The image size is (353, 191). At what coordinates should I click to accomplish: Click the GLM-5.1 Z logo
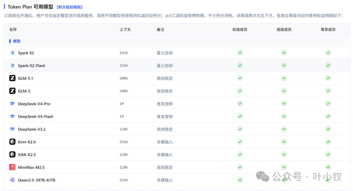tap(12, 78)
